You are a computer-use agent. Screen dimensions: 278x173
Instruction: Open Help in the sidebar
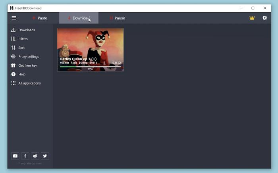click(18, 74)
